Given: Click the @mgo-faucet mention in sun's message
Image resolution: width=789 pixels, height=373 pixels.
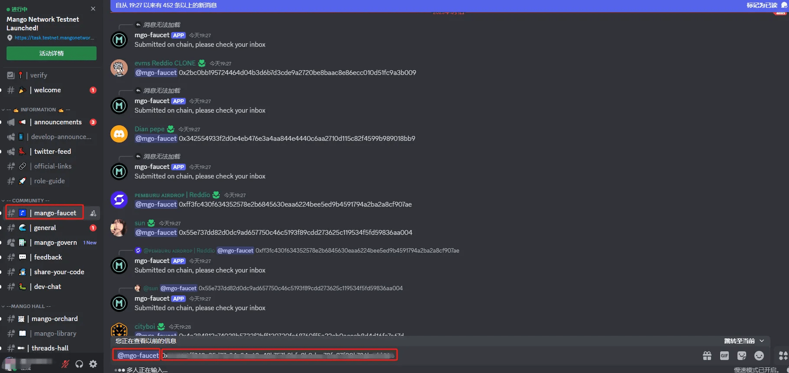Looking at the screenshot, I should (x=156, y=233).
